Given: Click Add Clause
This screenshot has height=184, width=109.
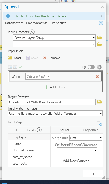Looking at the screenshot, I should pyautogui.click(x=55, y=87).
